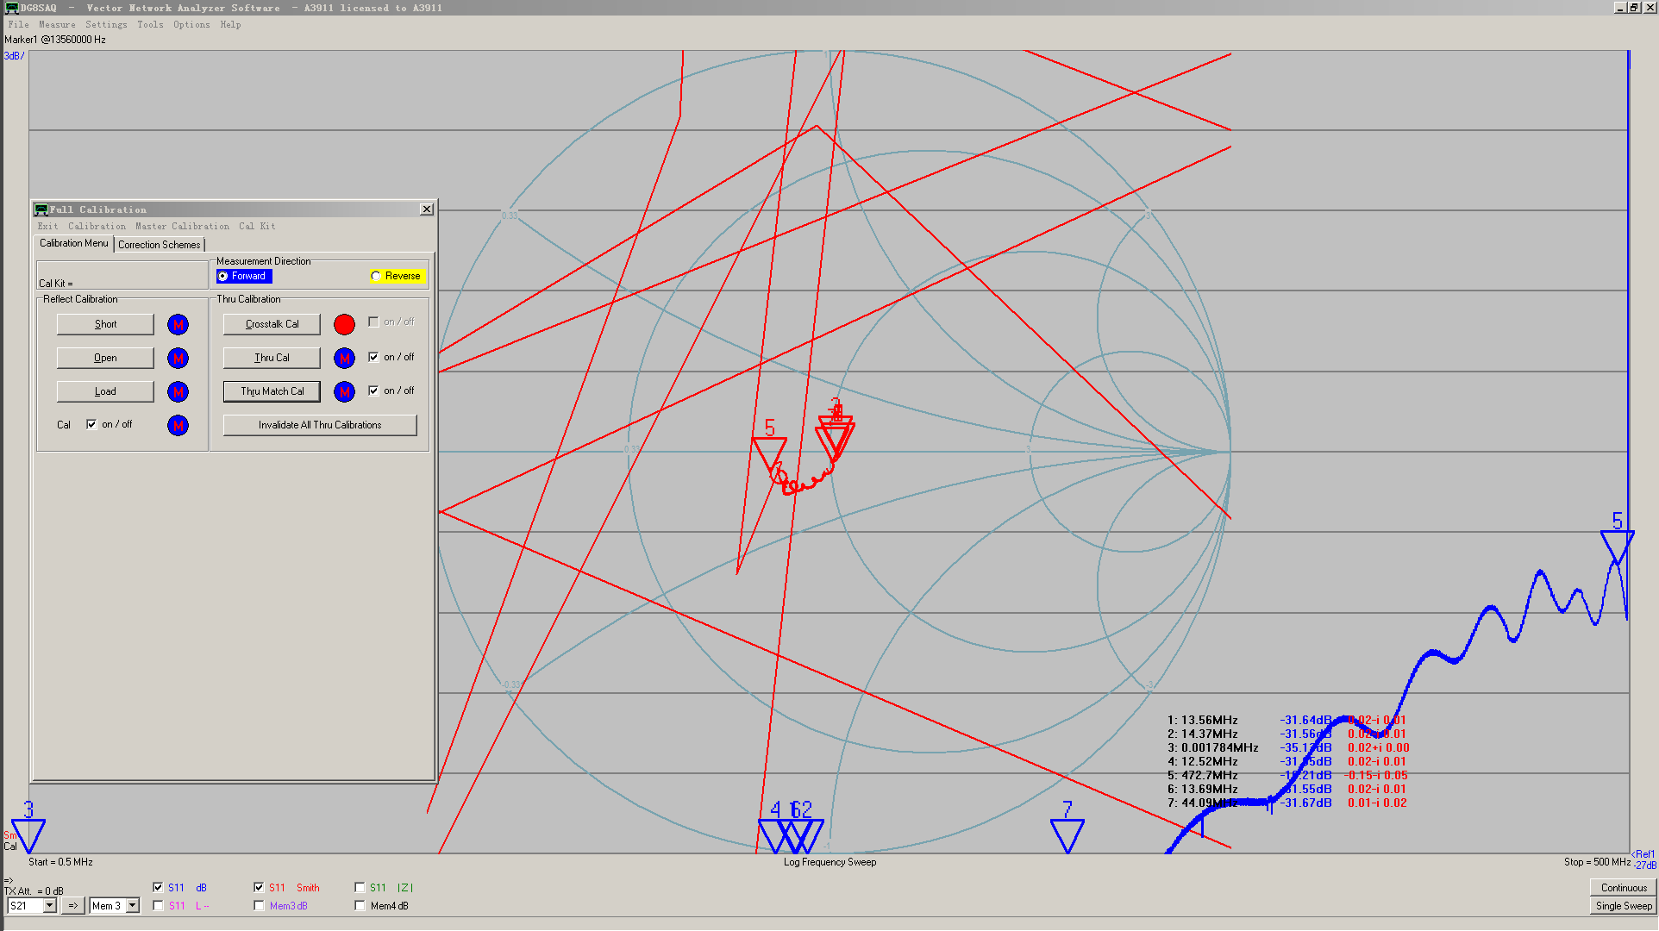Click the Continuous sweep button
Viewport: 1659px width, 931px height.
[1624, 888]
